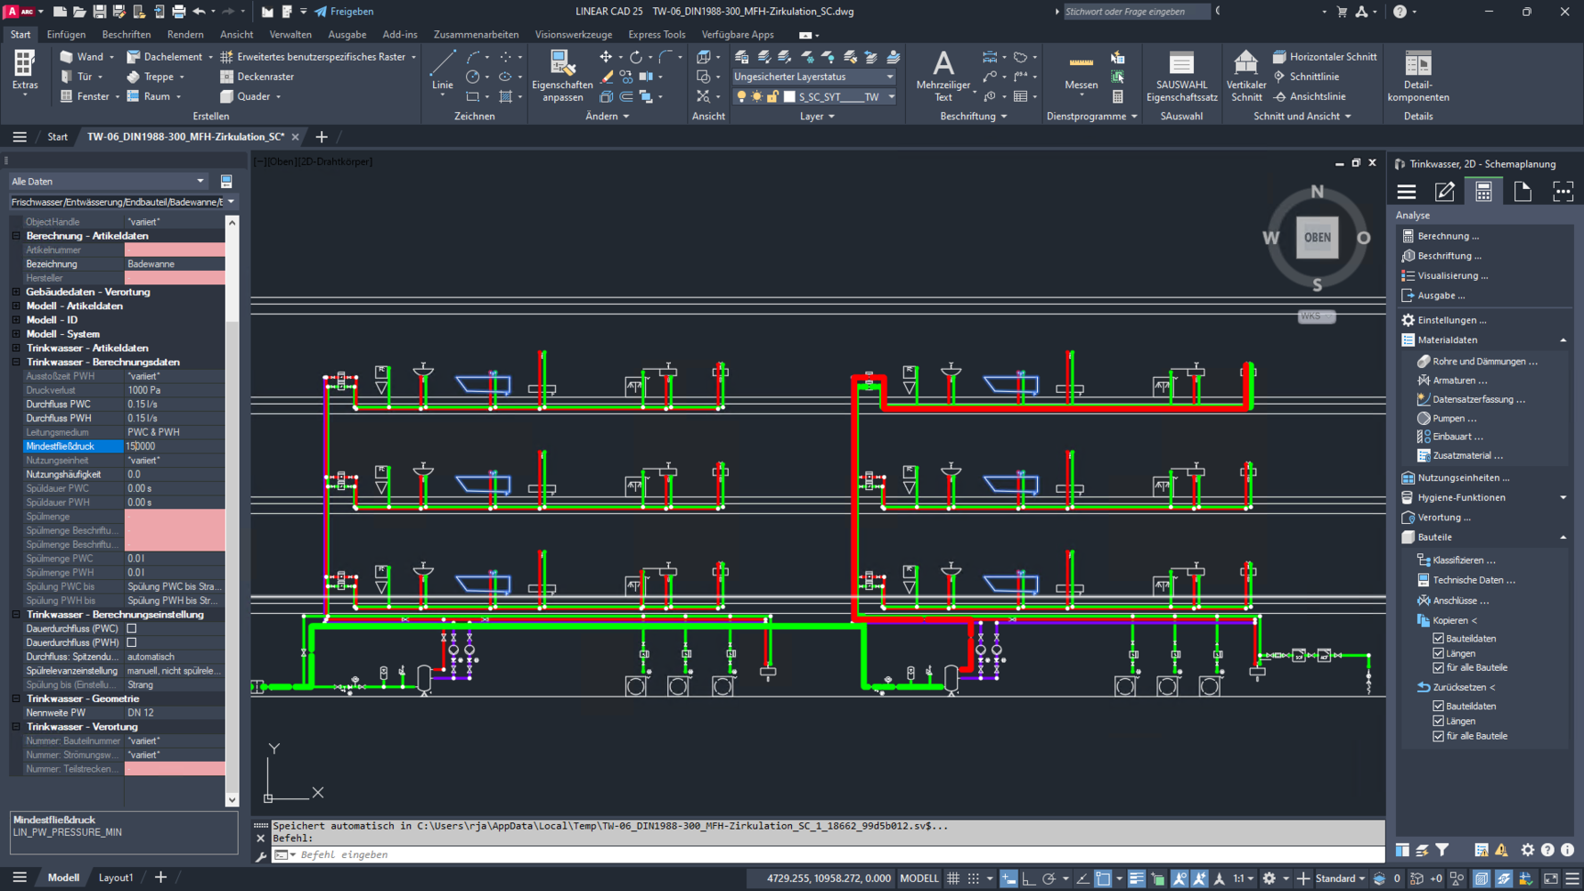Image resolution: width=1584 pixels, height=891 pixels.
Task: Open the Rendern ribbon tab
Action: [185, 35]
